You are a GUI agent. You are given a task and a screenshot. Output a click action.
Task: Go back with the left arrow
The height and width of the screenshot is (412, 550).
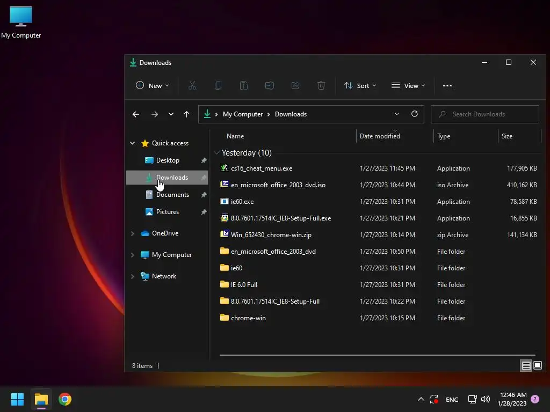click(x=136, y=114)
